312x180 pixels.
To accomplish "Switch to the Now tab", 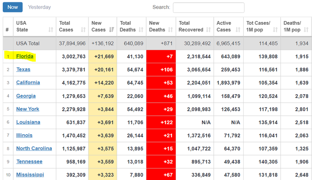I will pyautogui.click(x=12, y=7).
